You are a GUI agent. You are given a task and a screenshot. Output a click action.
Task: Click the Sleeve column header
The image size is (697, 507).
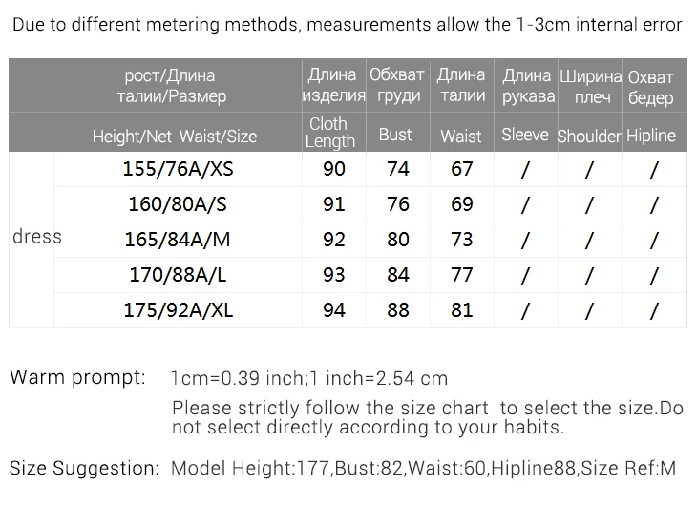tap(525, 135)
